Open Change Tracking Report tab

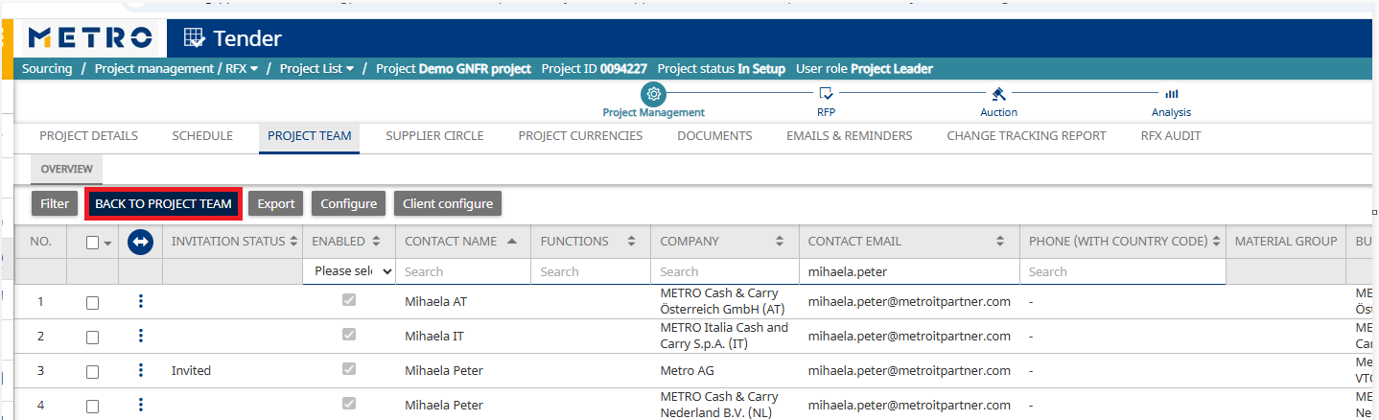tap(1026, 136)
